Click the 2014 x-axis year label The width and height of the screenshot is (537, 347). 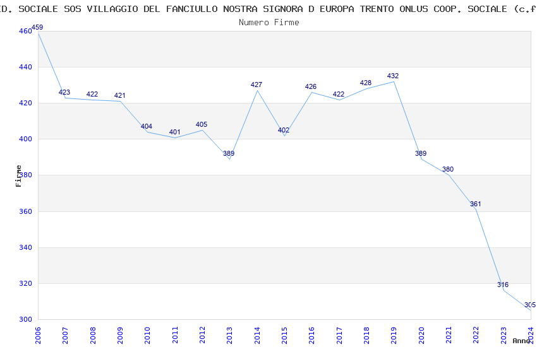(257, 336)
